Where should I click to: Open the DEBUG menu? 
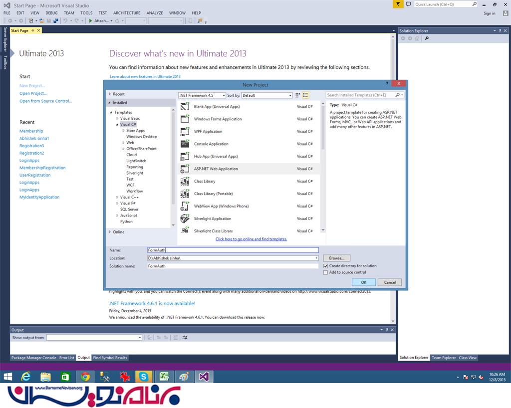pos(51,13)
